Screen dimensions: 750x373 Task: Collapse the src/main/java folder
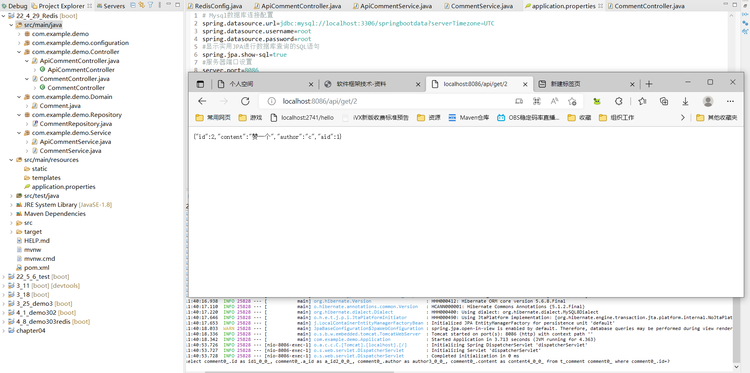11,25
